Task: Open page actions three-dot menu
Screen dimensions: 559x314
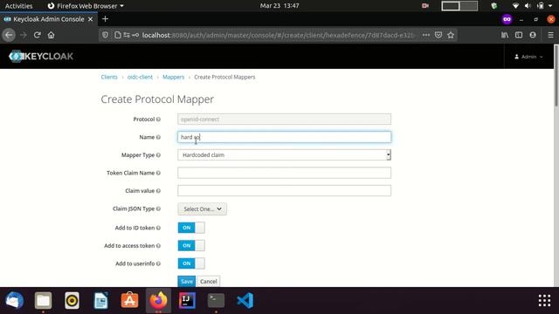Action: pos(426,35)
